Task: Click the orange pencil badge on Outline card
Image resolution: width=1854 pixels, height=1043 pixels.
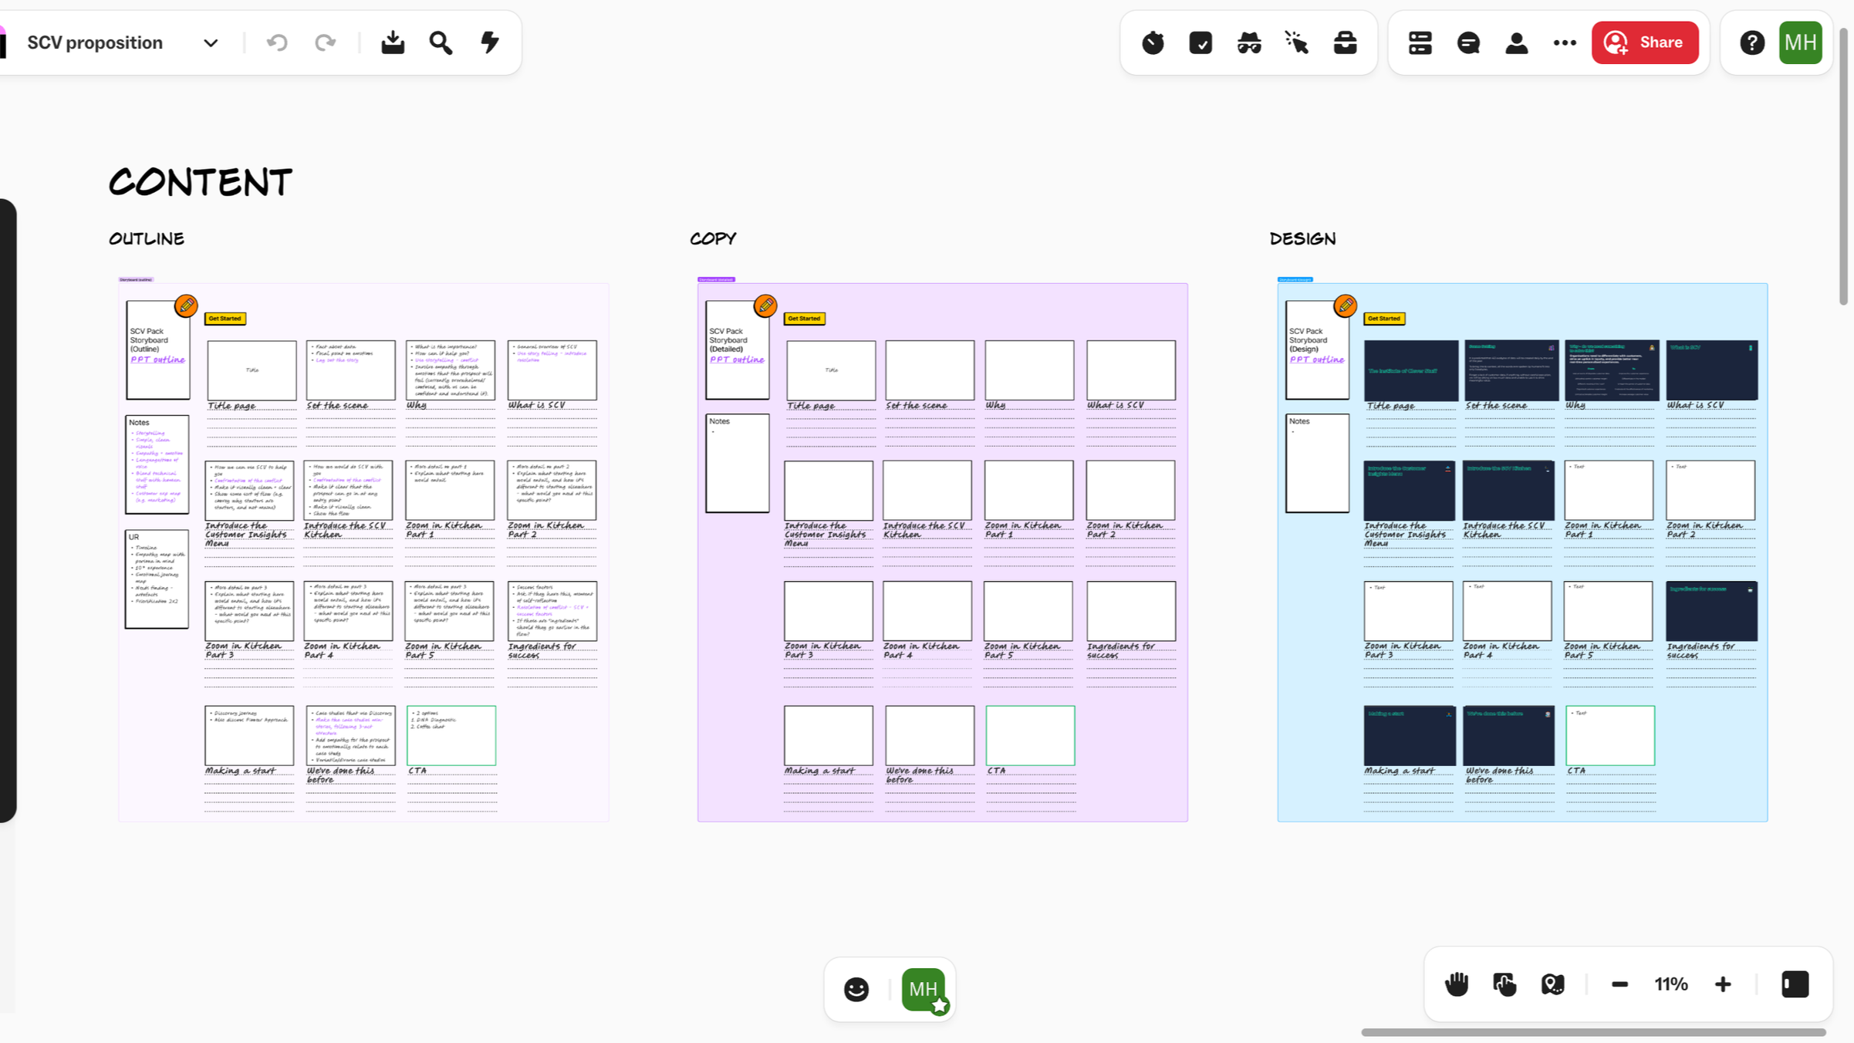Action: [x=186, y=305]
